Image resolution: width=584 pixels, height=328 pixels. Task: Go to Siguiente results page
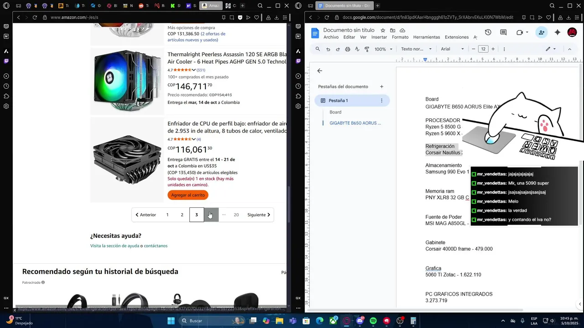[259, 215]
